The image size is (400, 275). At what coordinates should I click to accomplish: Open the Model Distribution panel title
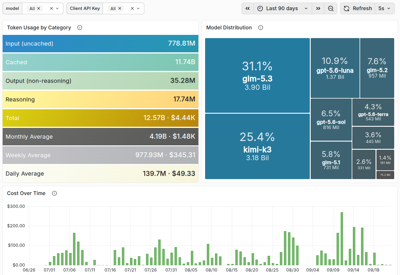pos(229,28)
